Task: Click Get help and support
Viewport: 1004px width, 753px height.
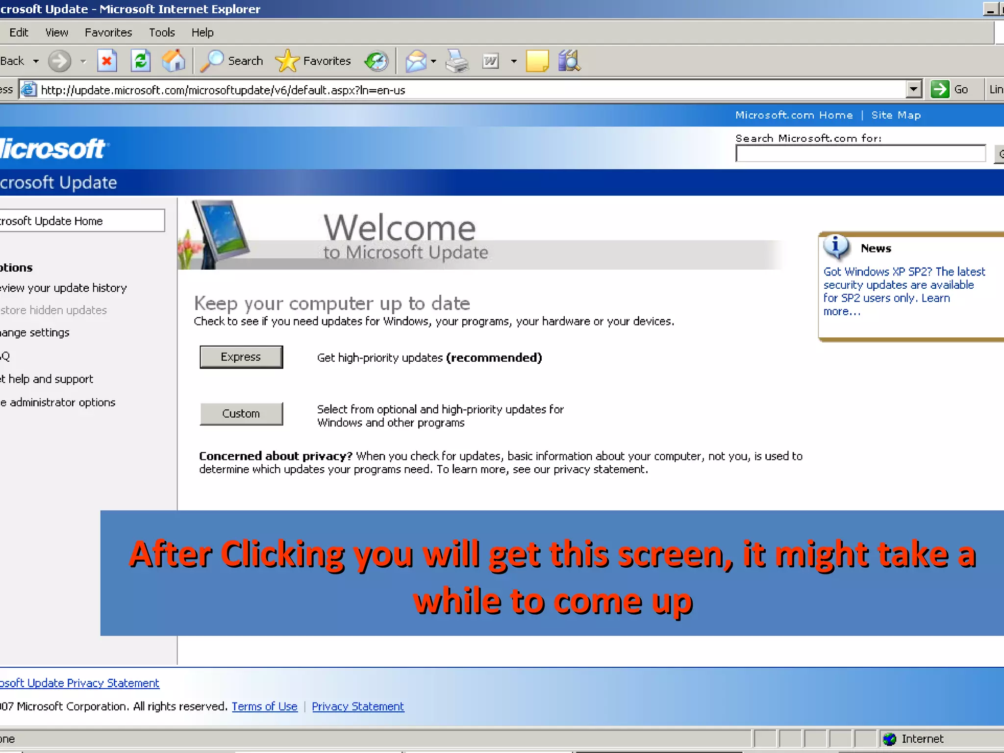Action: [x=47, y=379]
